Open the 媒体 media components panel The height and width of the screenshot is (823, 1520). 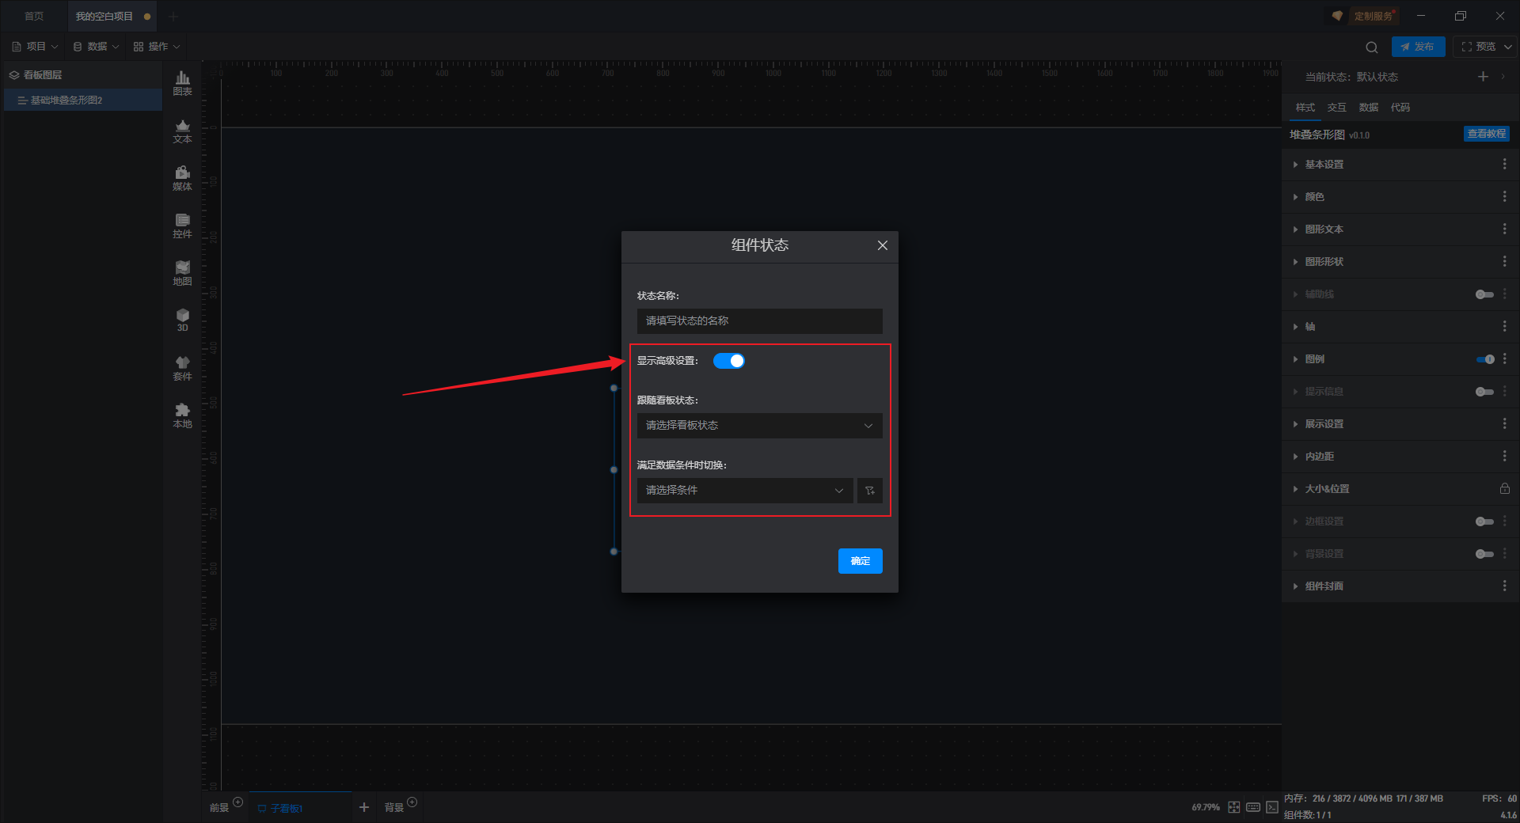[x=182, y=178]
